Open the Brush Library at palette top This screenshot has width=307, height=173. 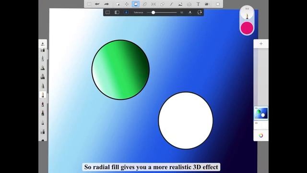[43, 44]
